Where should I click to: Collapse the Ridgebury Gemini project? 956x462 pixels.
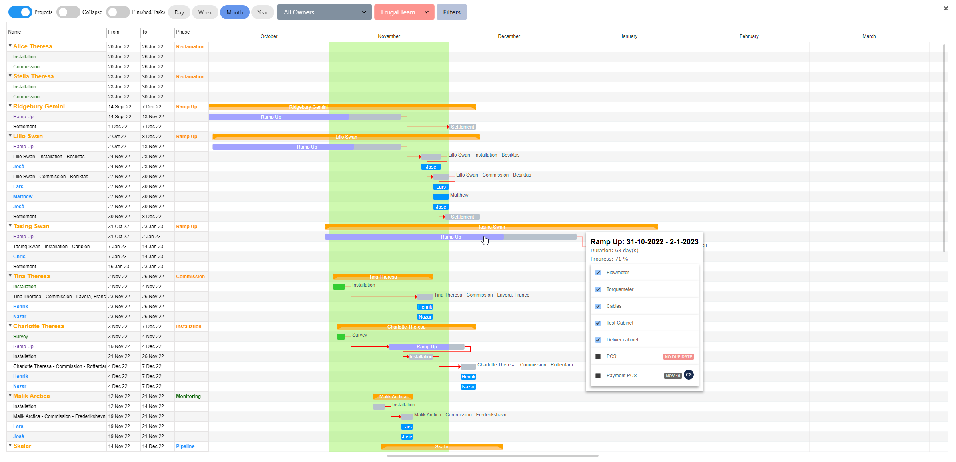10,106
